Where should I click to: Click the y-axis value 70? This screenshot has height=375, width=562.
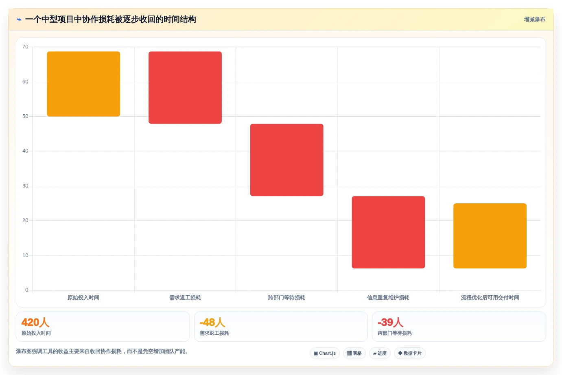point(25,47)
